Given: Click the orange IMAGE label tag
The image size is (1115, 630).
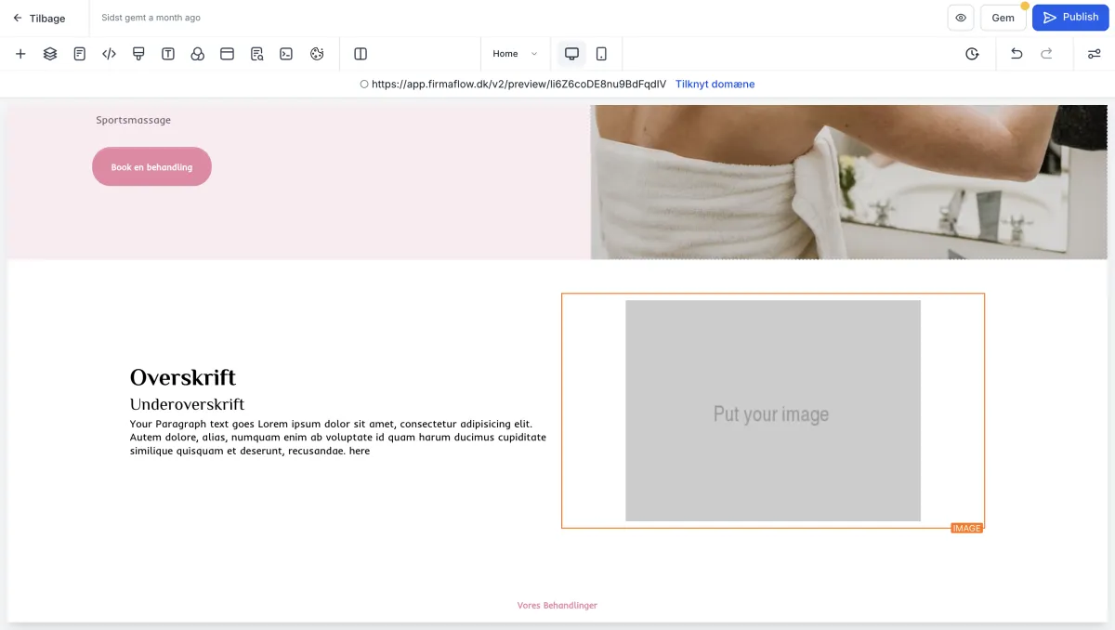Looking at the screenshot, I should pos(966,528).
